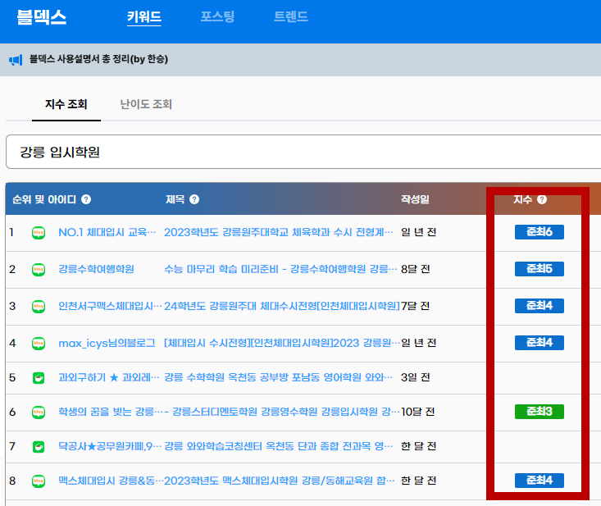Open post 강릉 와와학습코칭센터 옥천동
The image size is (601, 506).
(279, 446)
